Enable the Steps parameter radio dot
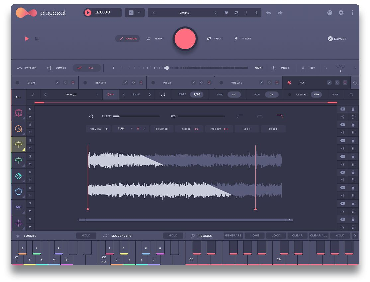This screenshot has height=282, width=370. (x=17, y=83)
